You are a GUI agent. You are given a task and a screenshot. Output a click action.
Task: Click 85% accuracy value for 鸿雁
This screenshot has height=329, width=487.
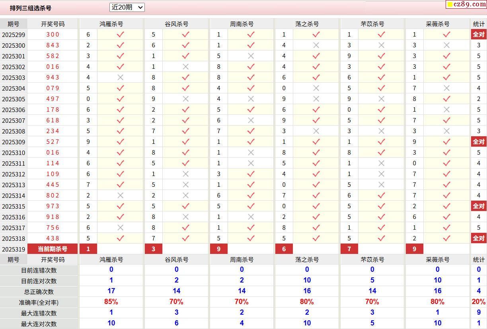tap(111, 302)
